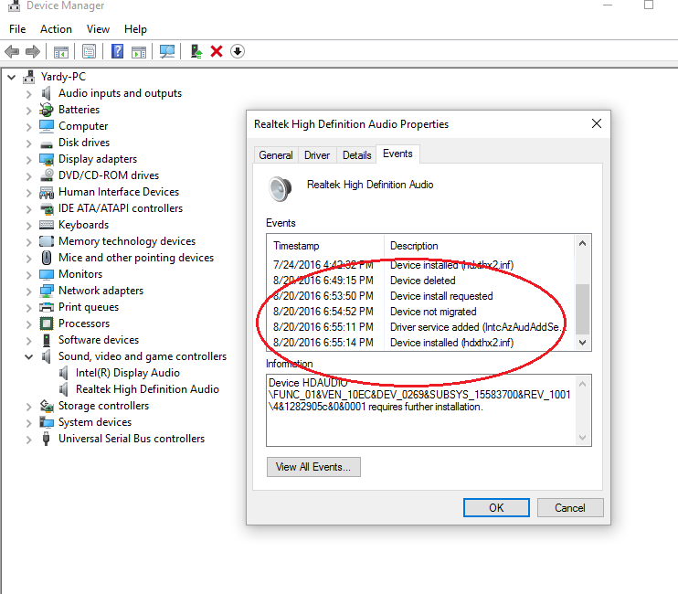Click the Network adapters category icon
678x594 pixels.
pos(47,291)
